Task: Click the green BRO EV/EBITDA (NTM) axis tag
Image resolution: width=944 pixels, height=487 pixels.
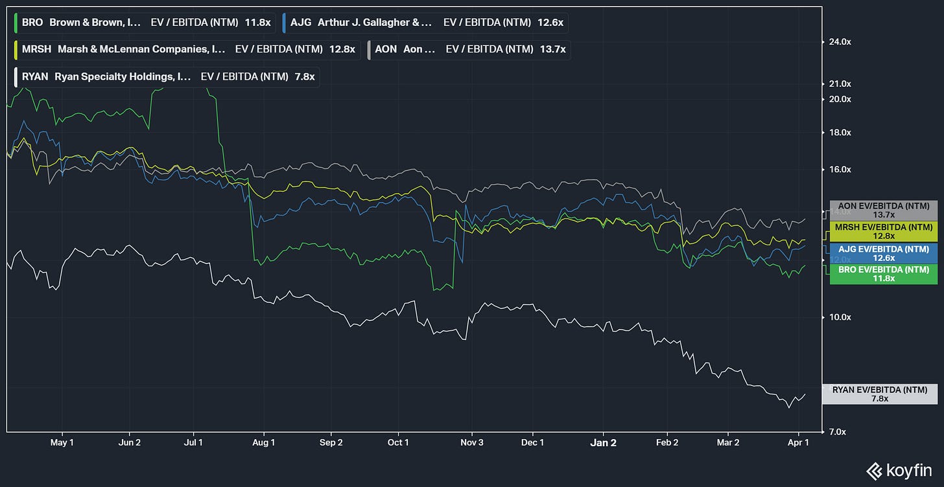Action: coord(883,274)
